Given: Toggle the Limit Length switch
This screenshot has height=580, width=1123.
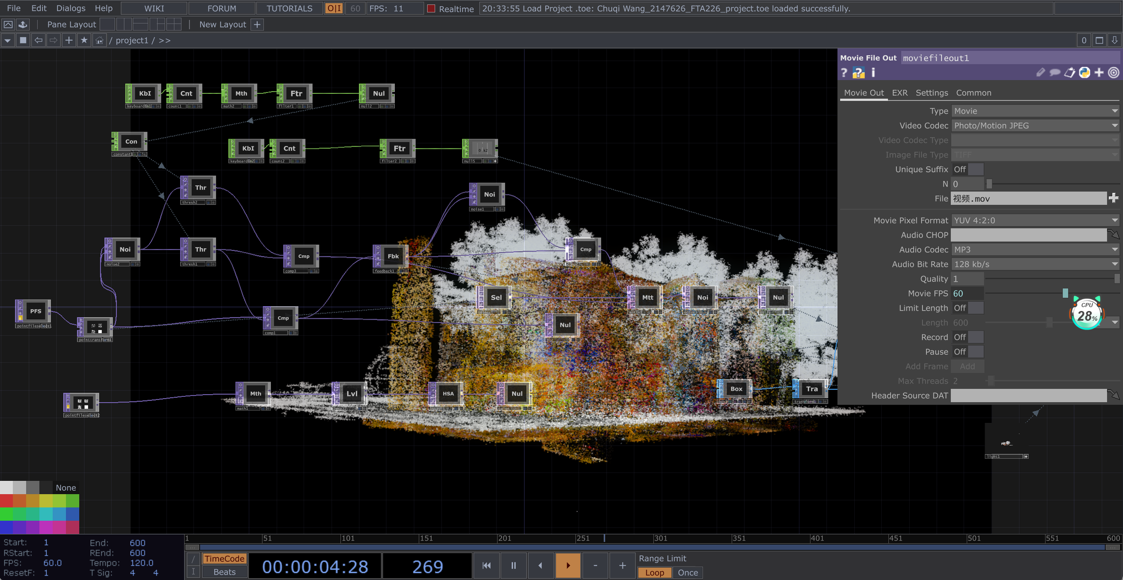Looking at the screenshot, I should (x=968, y=308).
